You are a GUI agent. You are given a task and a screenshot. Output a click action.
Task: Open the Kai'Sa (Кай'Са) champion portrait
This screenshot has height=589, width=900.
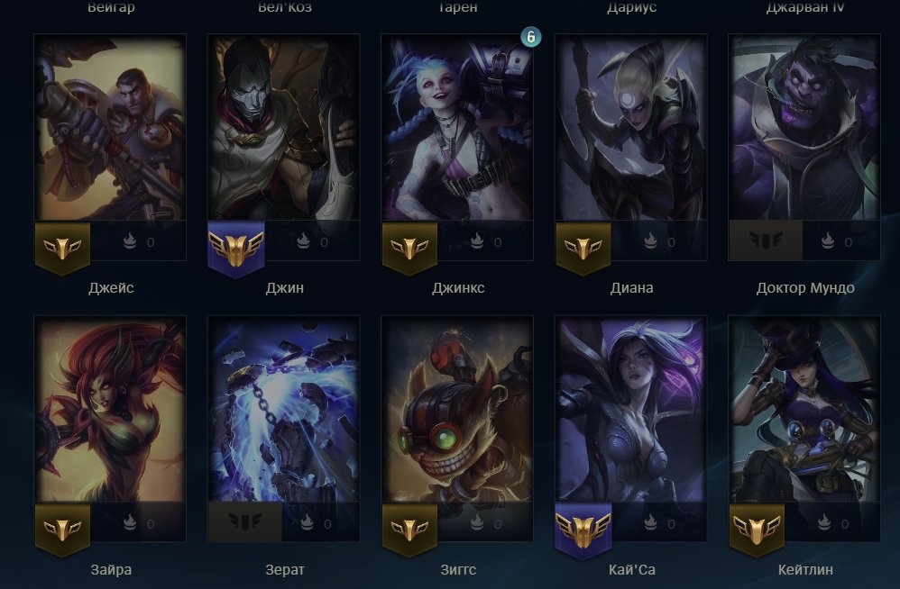point(630,409)
